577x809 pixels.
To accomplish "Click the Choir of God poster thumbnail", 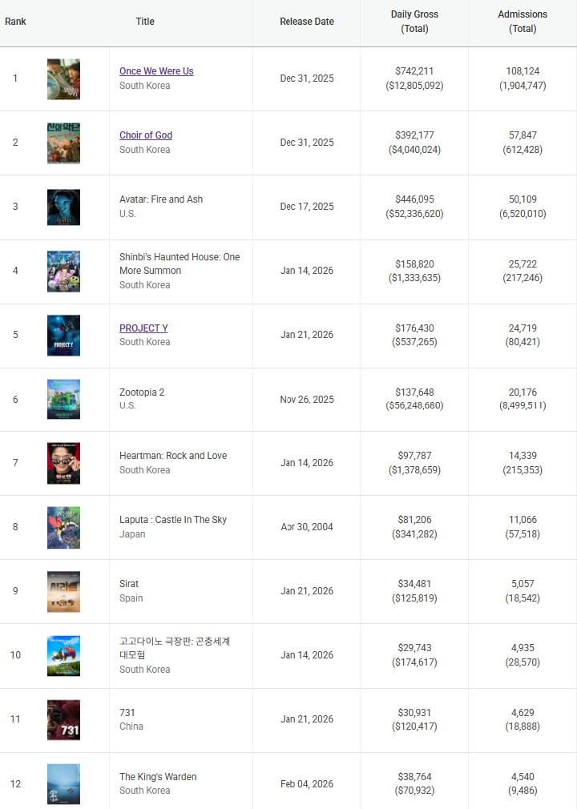I will coord(63,143).
